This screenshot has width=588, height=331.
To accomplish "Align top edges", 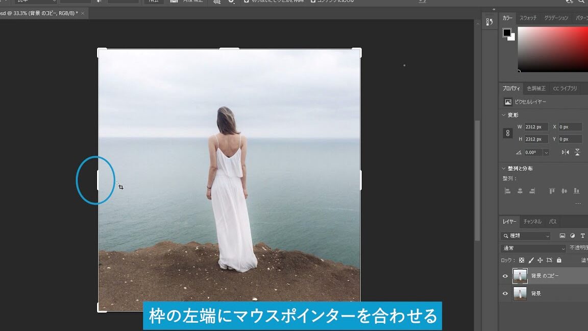I will click(552, 191).
